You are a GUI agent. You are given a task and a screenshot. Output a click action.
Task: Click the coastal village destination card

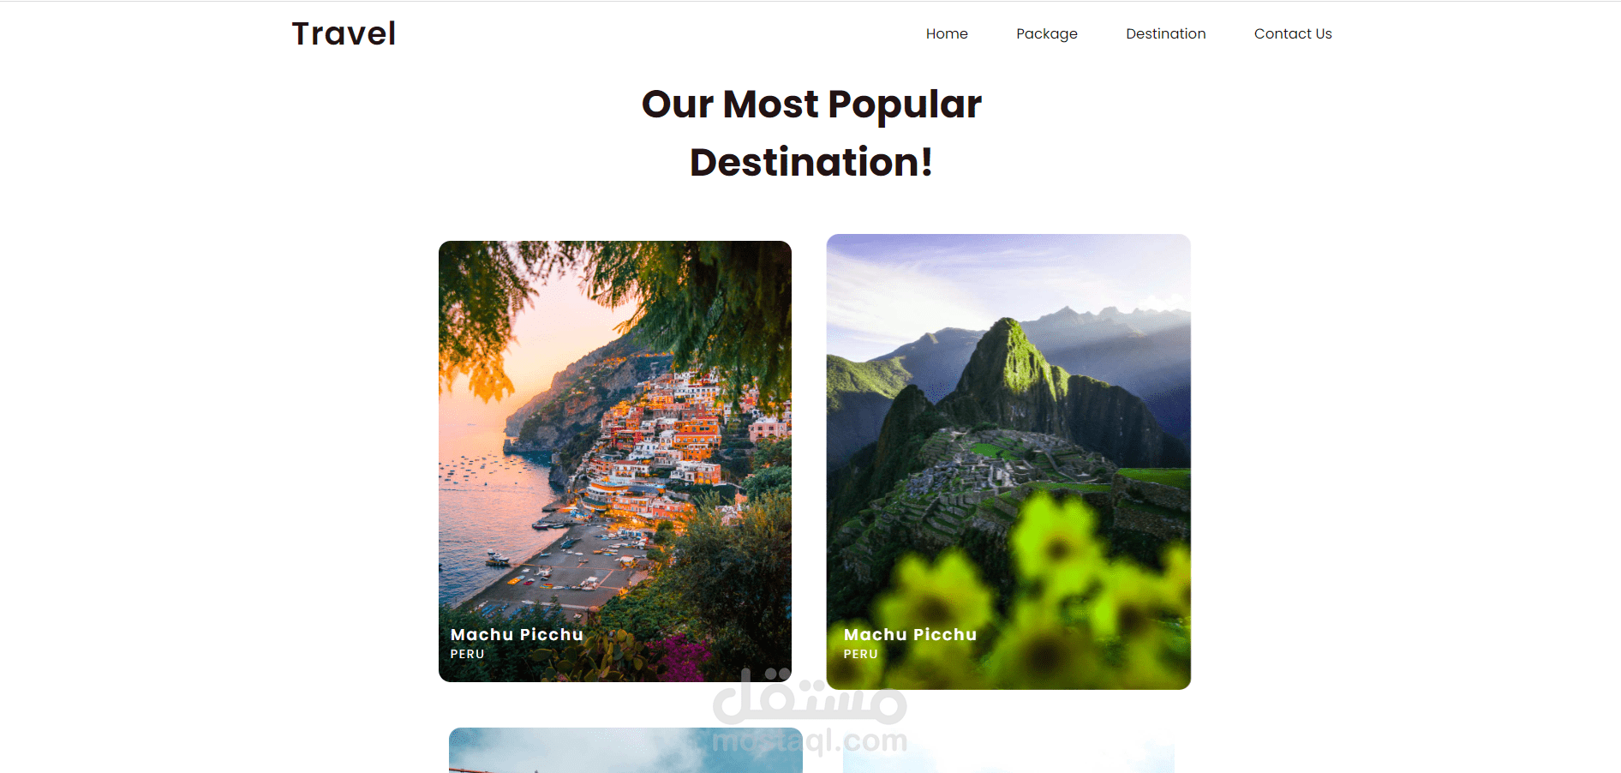[615, 461]
